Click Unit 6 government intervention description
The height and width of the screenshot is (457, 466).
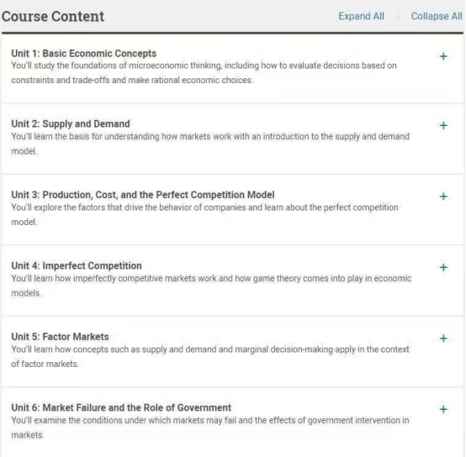210,428
